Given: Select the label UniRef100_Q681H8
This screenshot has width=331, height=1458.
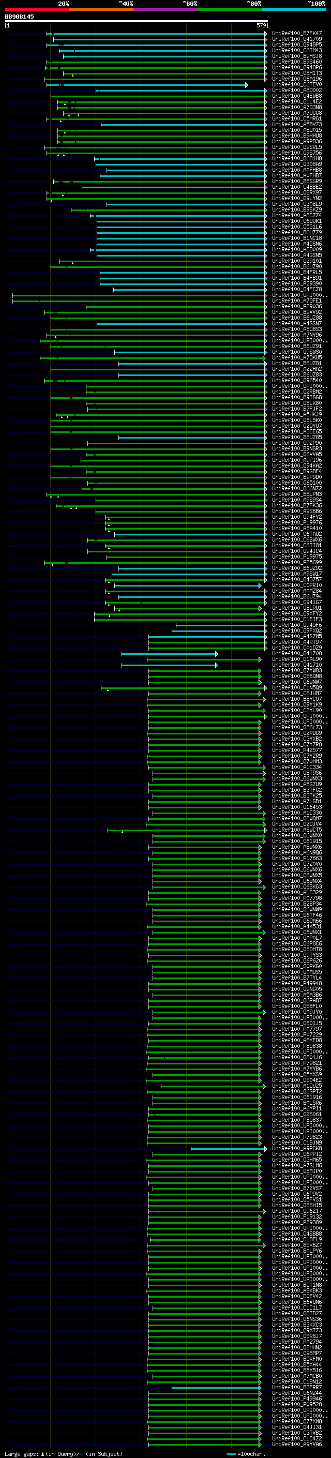Looking at the screenshot, I should click(x=297, y=158).
